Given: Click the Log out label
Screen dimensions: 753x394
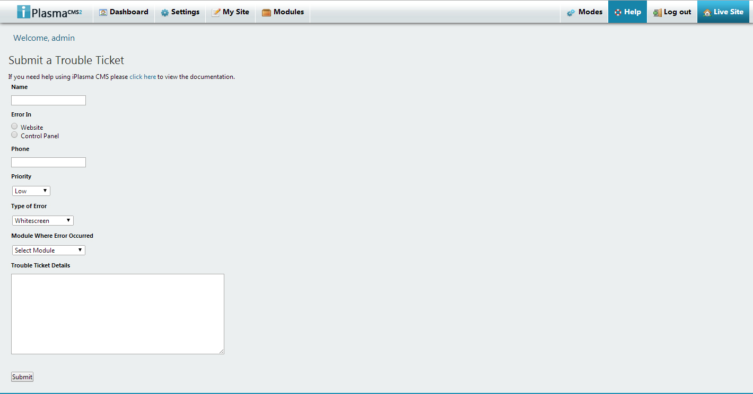Looking at the screenshot, I should tap(678, 12).
